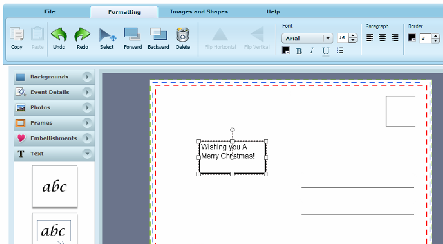Select the Embellishments sidebar label
This screenshot has height=244, width=443.
[54, 138]
